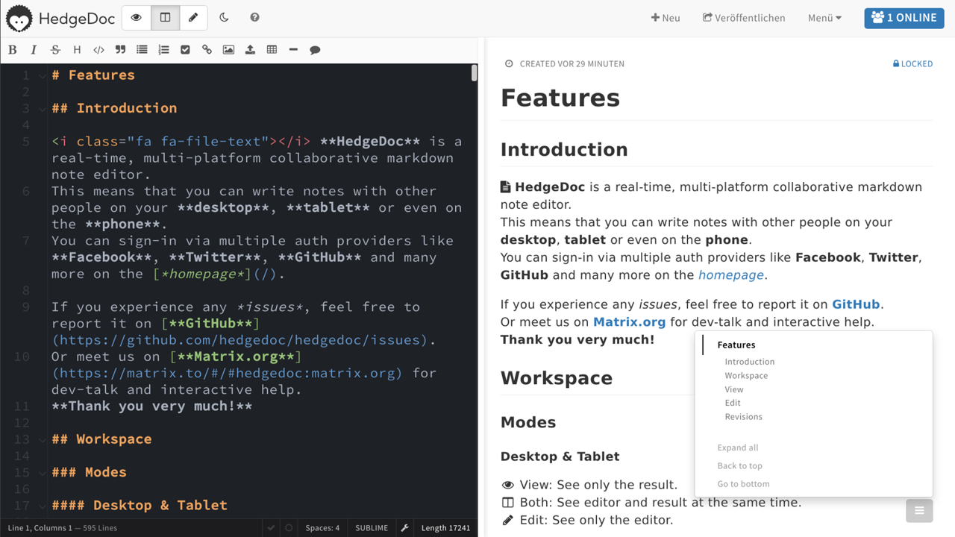The image size is (955, 537).
Task: Open the homepage link in the preview
Action: pos(730,274)
